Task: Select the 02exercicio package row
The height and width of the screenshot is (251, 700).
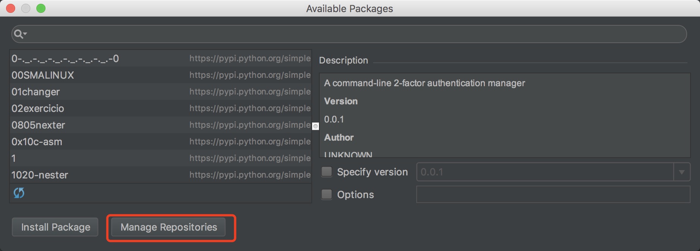Action: point(161,108)
